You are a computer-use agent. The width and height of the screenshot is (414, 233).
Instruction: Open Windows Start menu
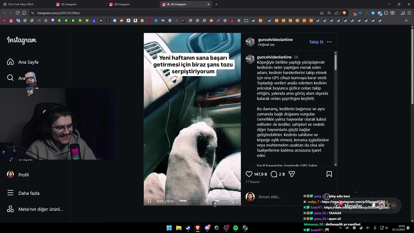[x=169, y=228]
